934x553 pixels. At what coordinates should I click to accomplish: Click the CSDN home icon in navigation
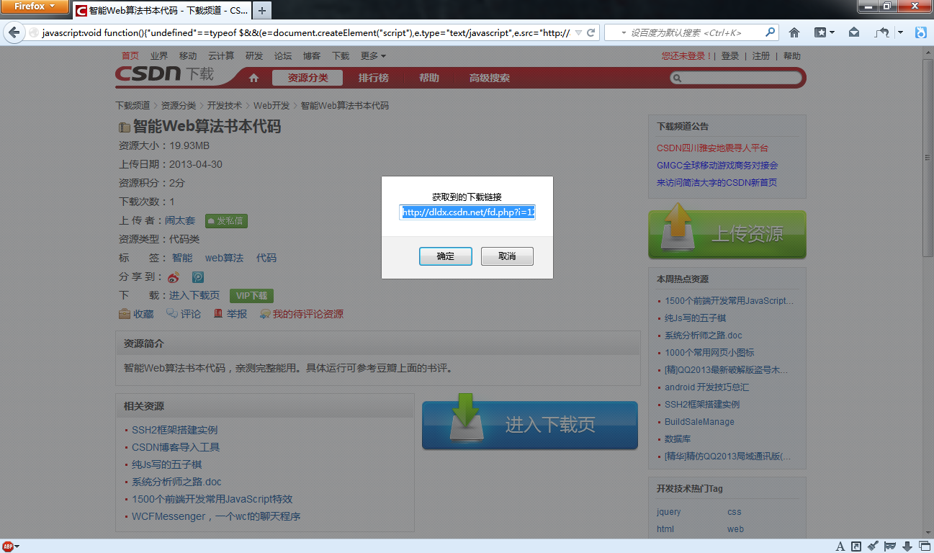(x=253, y=78)
